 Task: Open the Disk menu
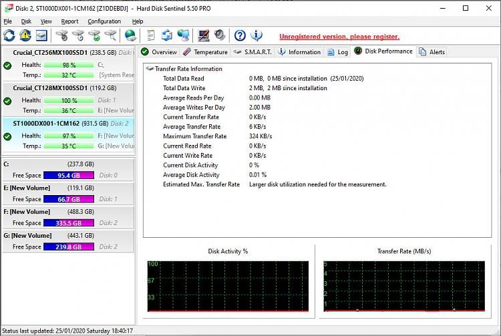(26, 21)
